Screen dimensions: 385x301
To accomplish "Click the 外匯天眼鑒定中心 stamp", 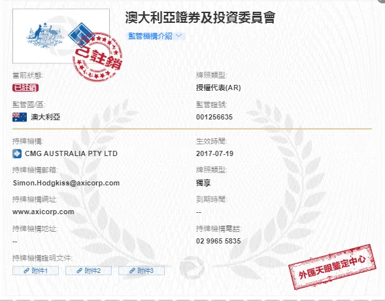I will (332, 267).
